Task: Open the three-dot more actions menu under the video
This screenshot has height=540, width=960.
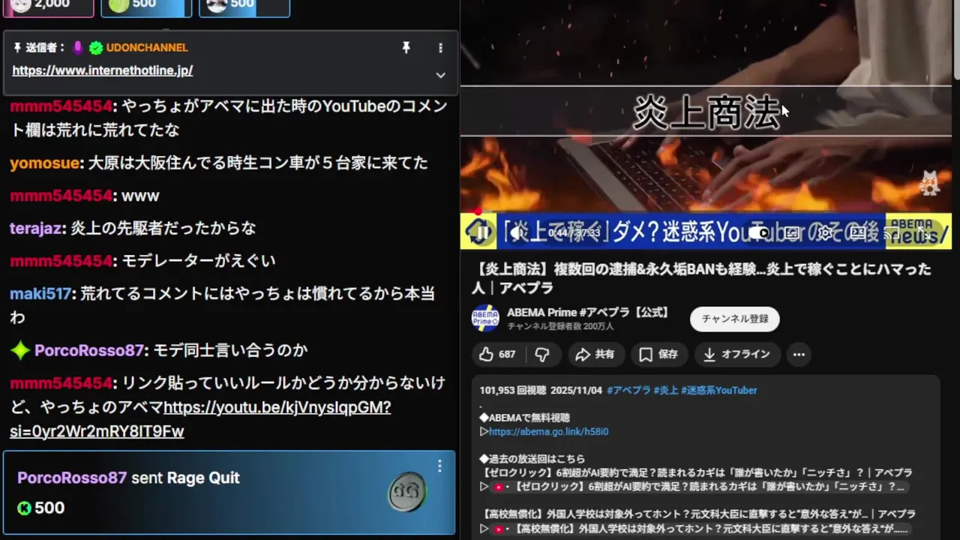Action: pyautogui.click(x=799, y=354)
